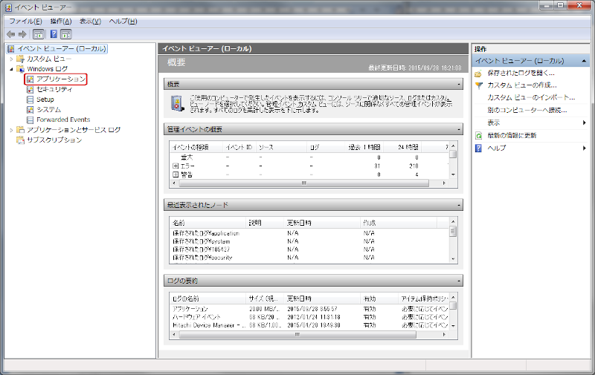Select アプリケーション row in ログの要約

tap(310, 309)
